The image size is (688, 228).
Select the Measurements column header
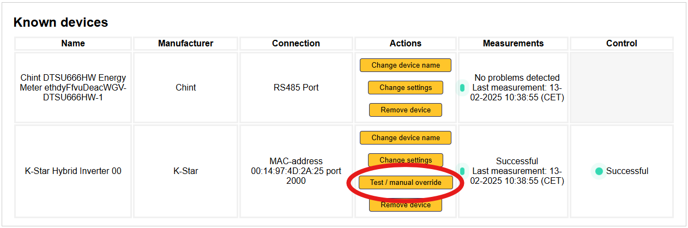513,43
